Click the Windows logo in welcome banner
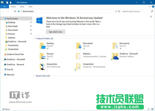Viewport: 155px width, 111px height. click(x=39, y=20)
